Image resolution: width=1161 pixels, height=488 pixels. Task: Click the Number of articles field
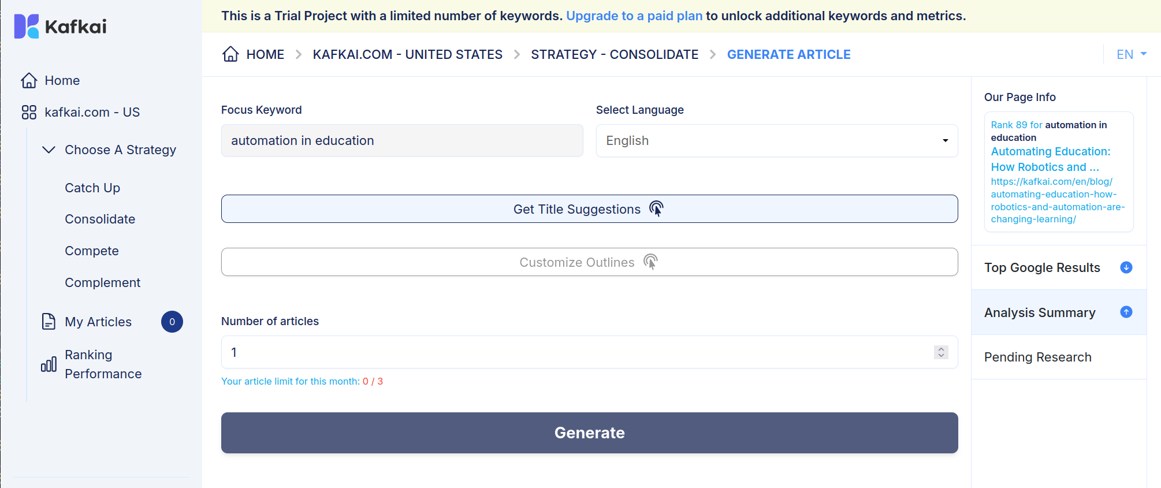click(589, 352)
